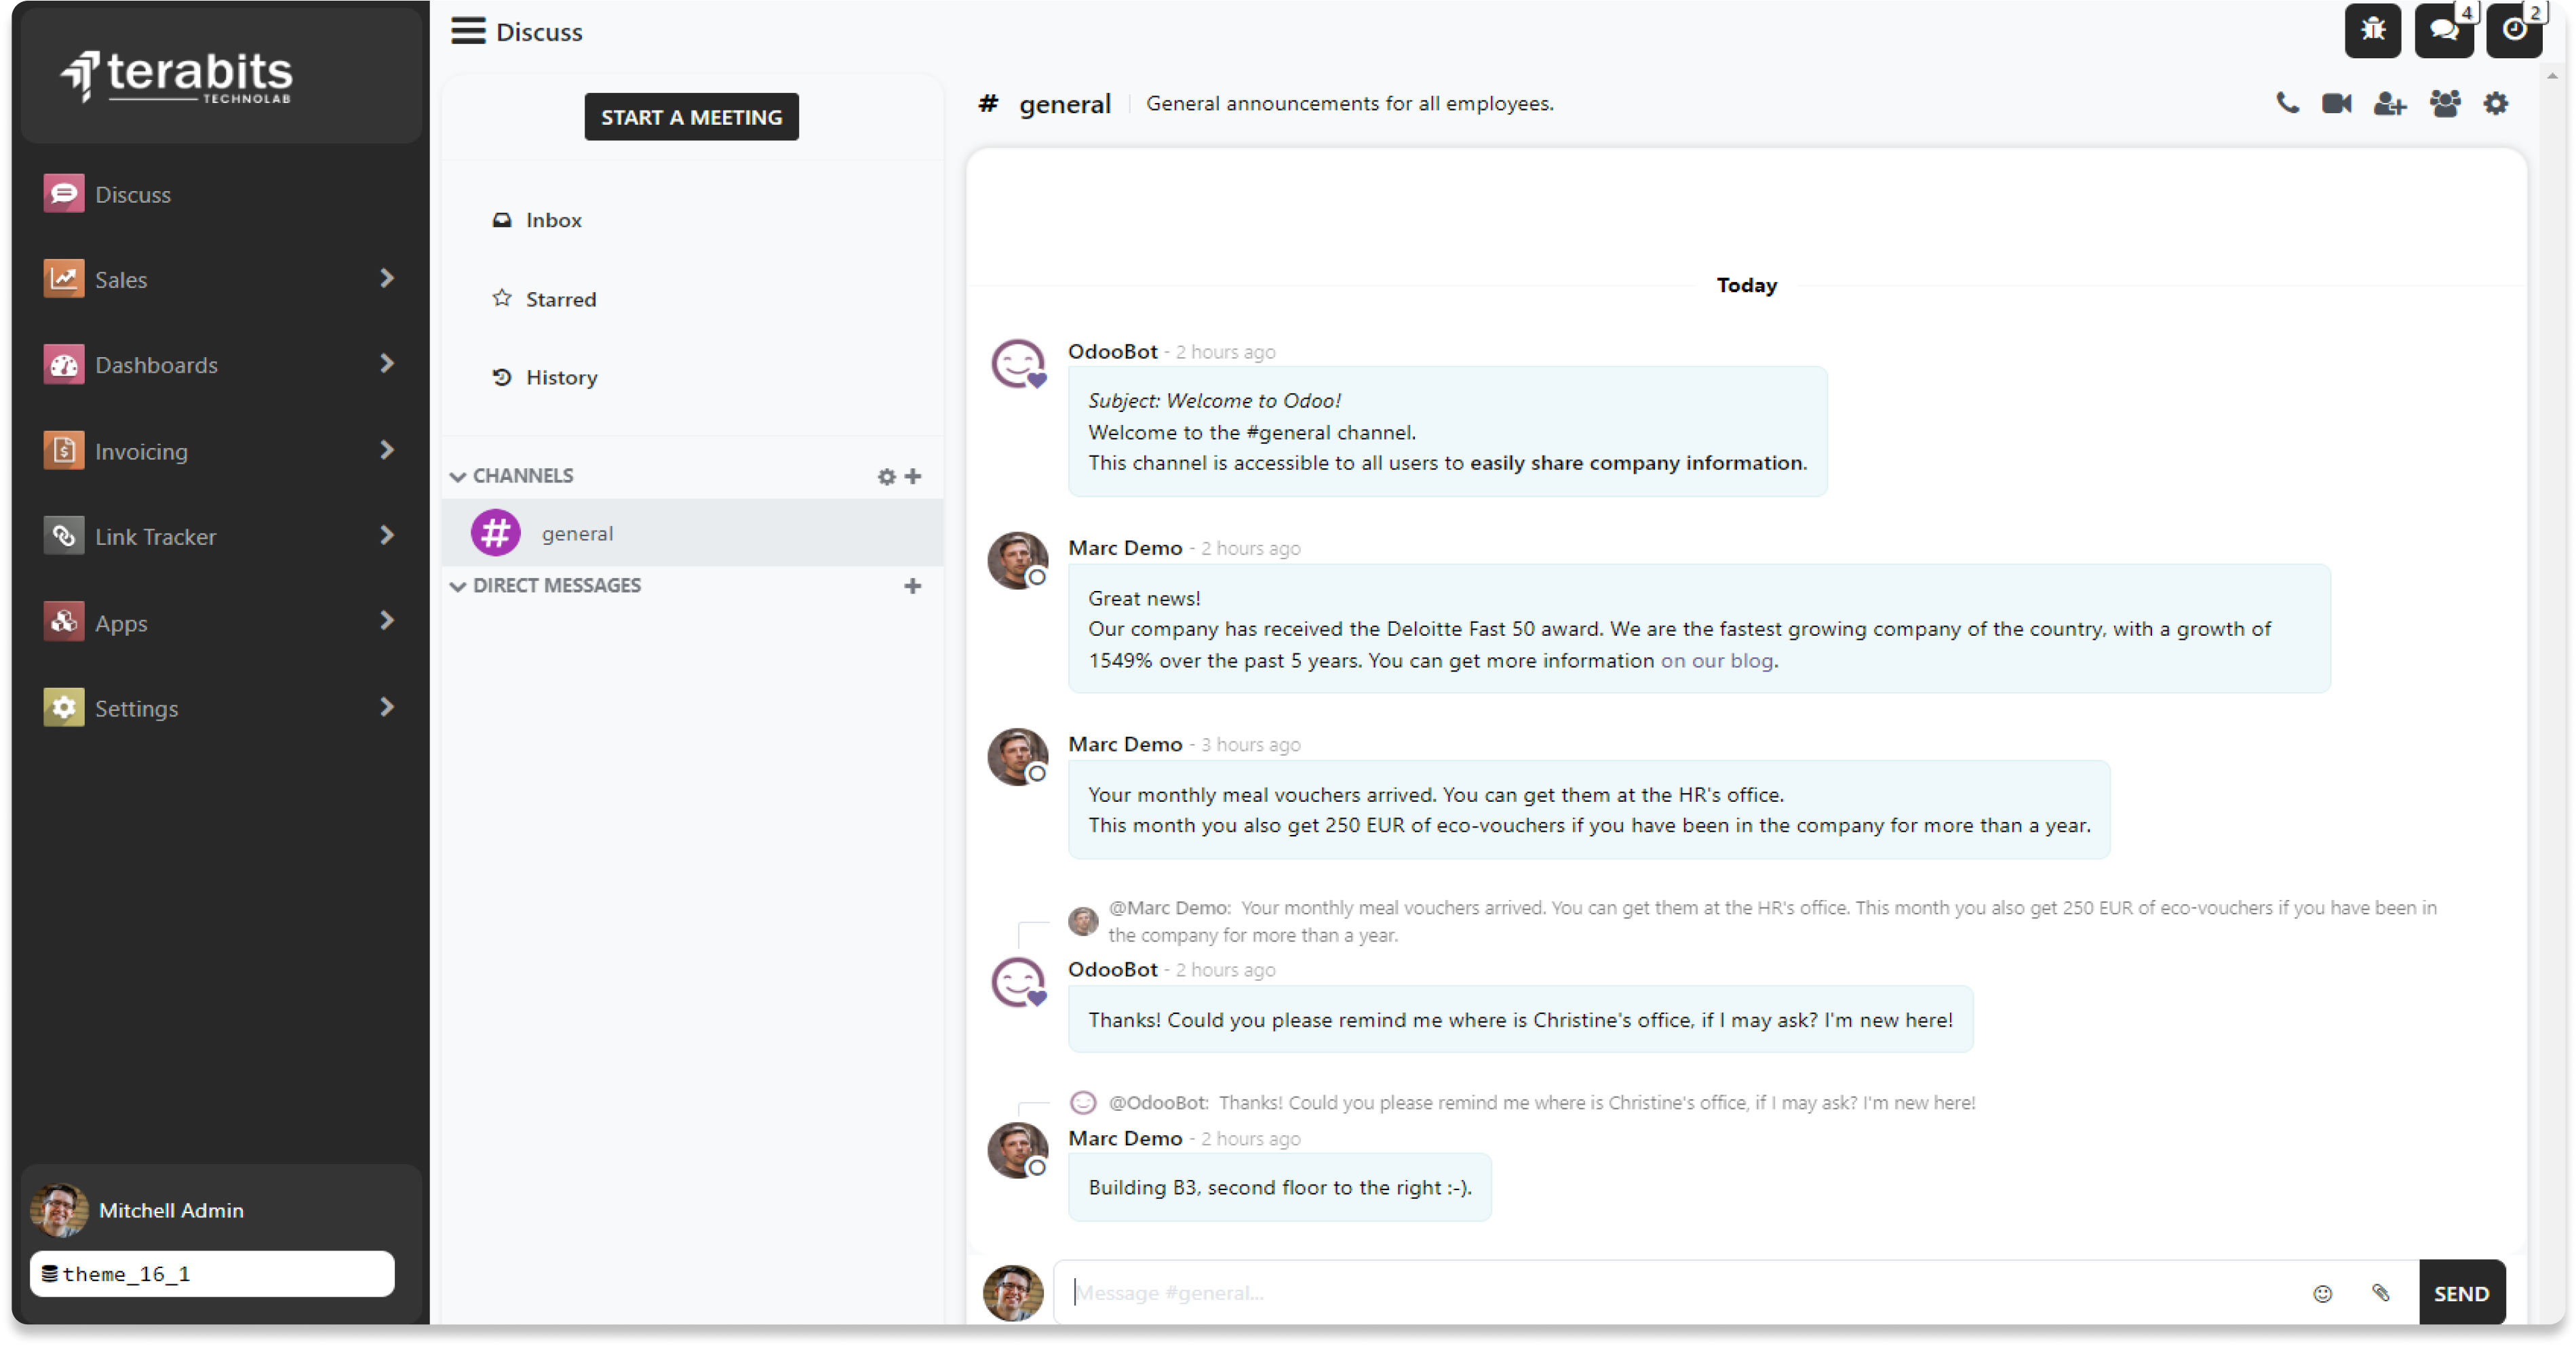Image resolution: width=2576 pixels, height=1346 pixels.
Task: Click the Settings gear icon in sidebar
Action: pos(64,708)
